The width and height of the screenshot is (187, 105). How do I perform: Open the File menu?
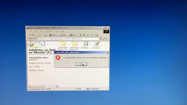click(x=30, y=31)
